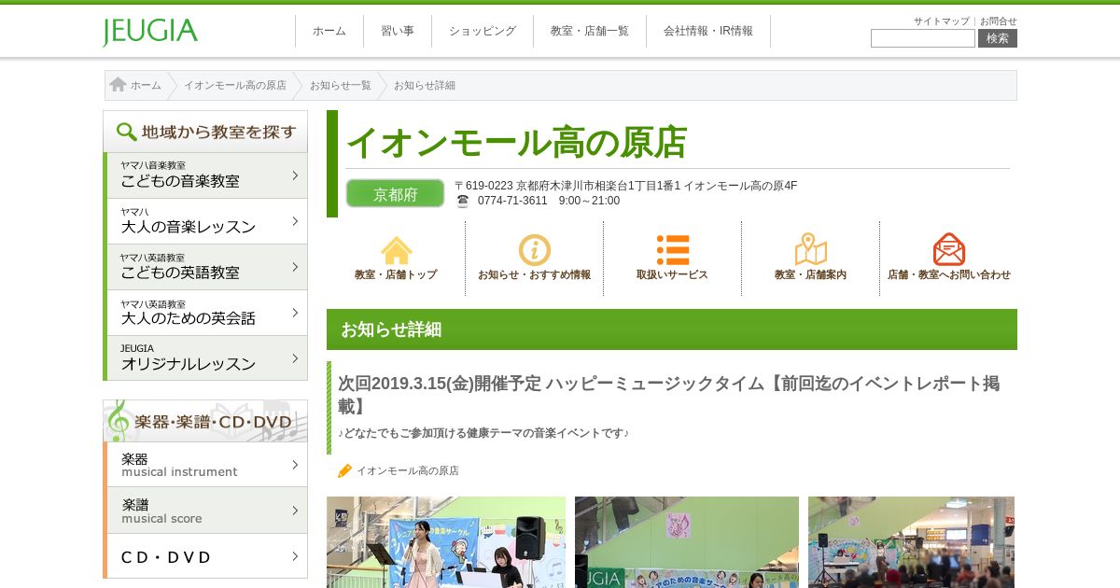Expand chevron on 楽譜 musical score row

tap(295, 511)
